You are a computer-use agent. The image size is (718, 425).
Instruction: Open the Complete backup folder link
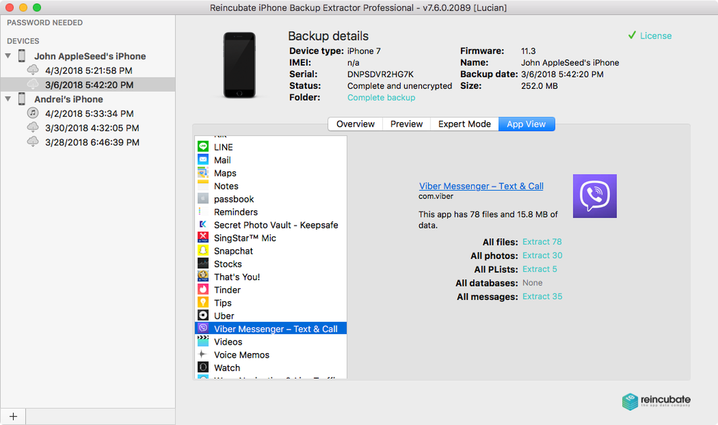pyautogui.click(x=381, y=97)
